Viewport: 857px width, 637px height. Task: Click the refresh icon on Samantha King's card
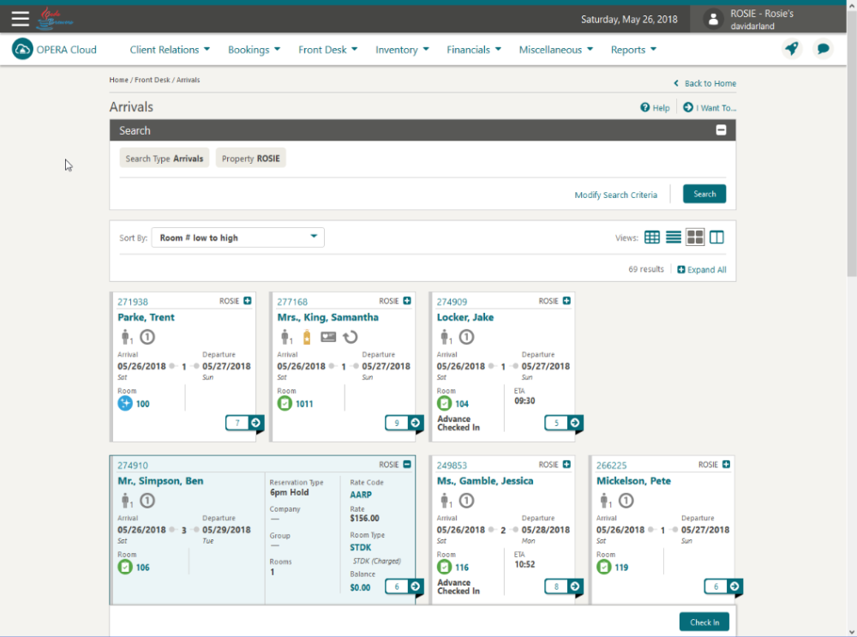coord(351,338)
